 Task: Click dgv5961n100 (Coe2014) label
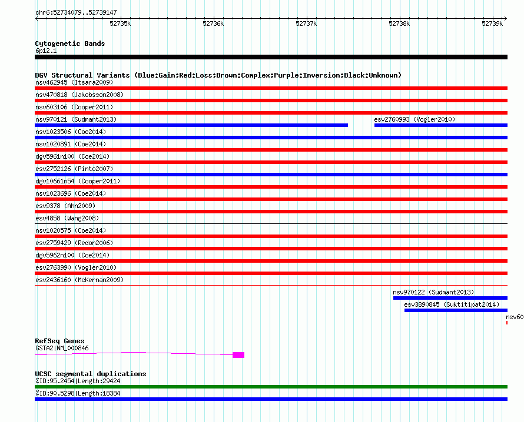(72, 156)
